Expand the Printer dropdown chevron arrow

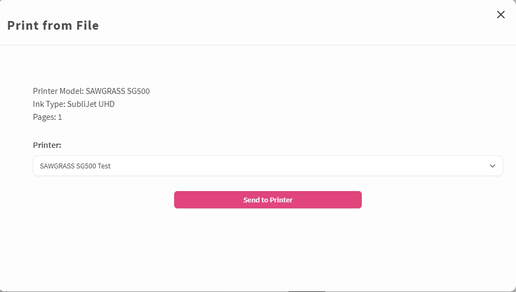492,166
